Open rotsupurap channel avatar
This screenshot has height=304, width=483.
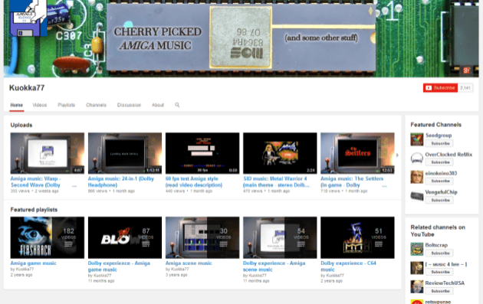[x=417, y=302]
